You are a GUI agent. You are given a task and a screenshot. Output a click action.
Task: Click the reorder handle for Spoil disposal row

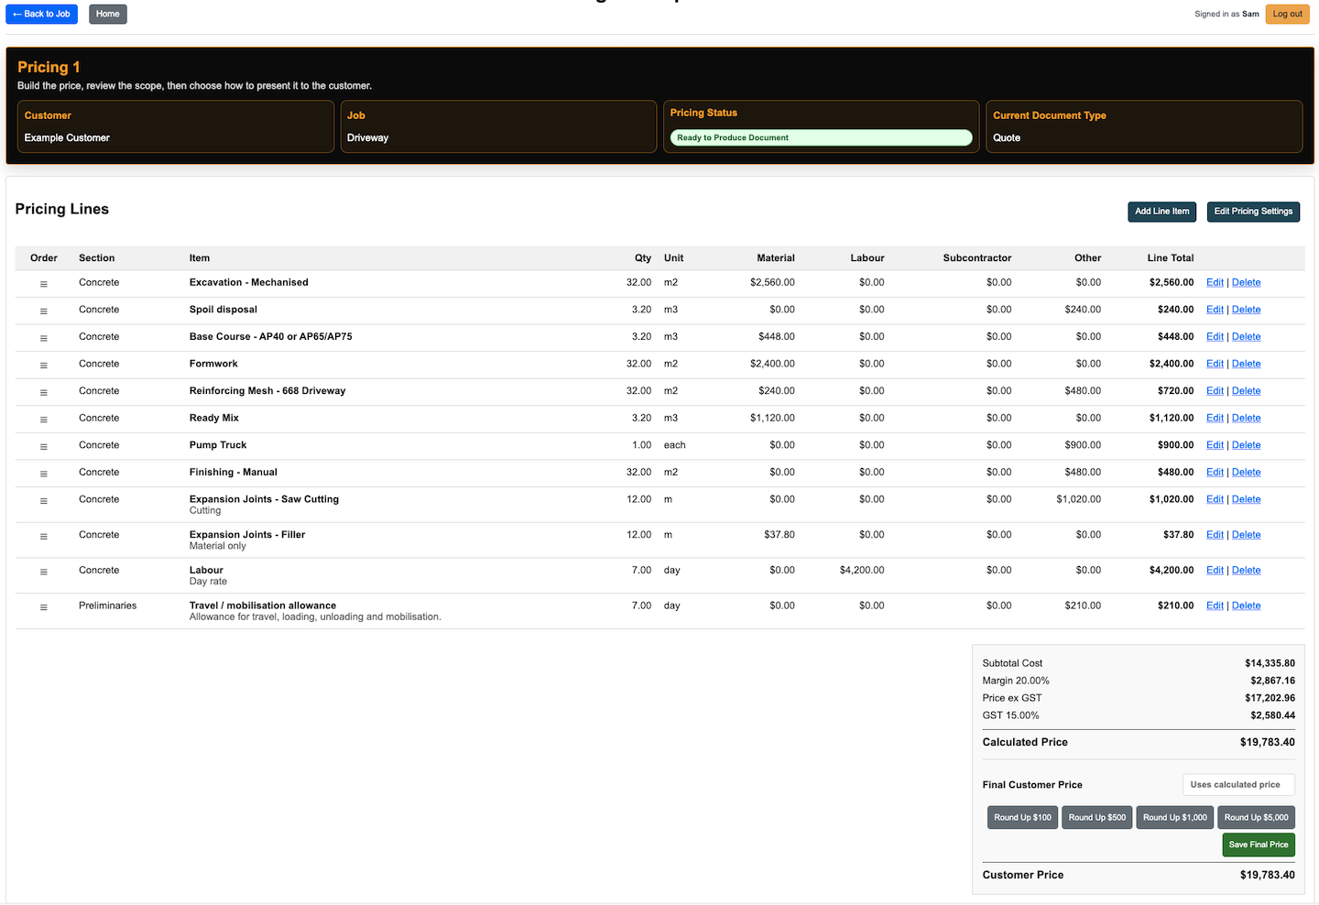[x=43, y=311]
